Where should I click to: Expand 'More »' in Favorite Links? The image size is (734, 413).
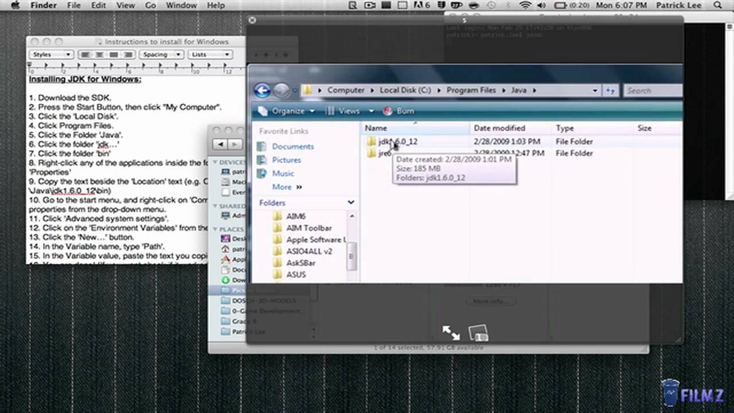coord(287,187)
